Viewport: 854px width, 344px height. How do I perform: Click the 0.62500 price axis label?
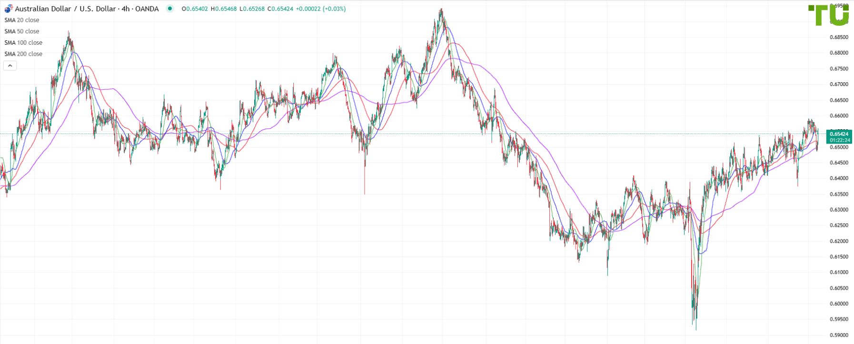(x=839, y=225)
